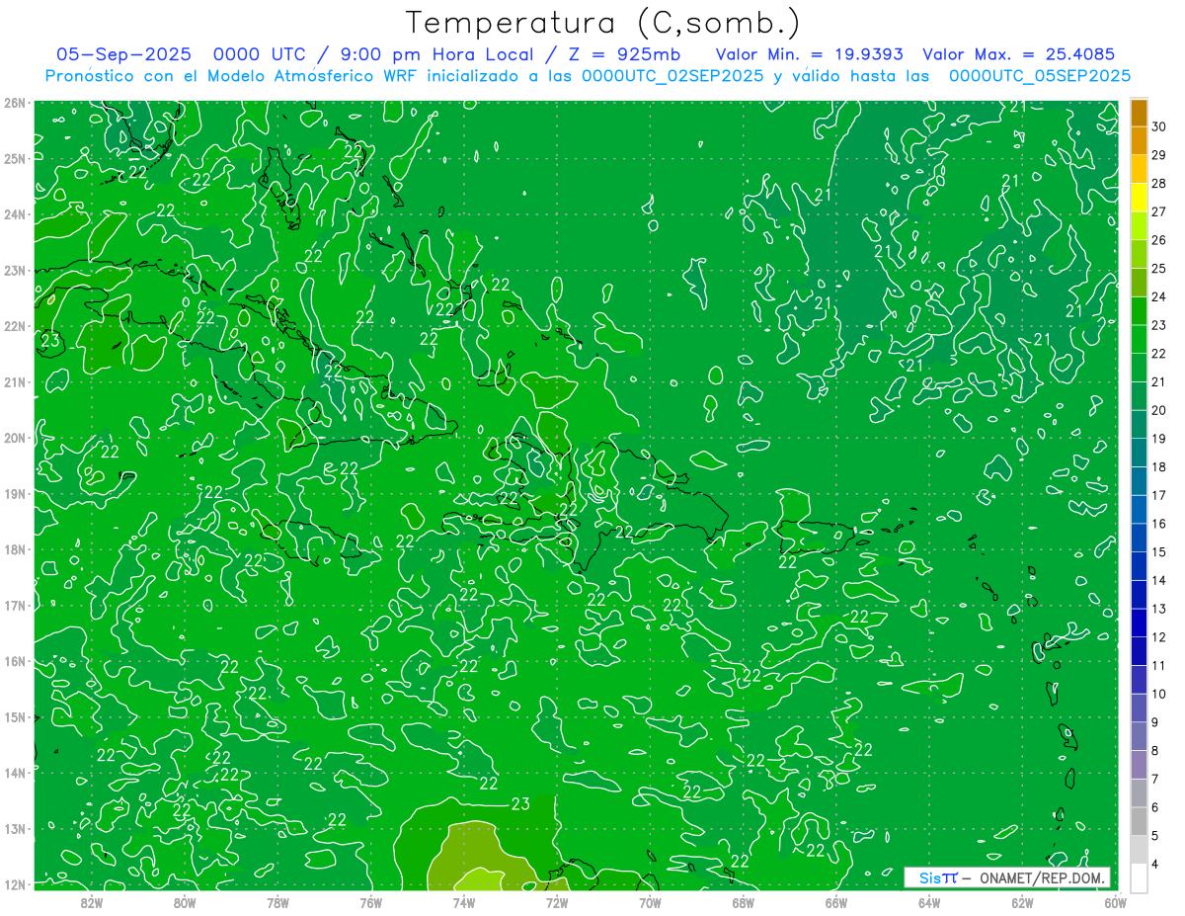This screenshot has width=1185, height=916.
Task: Click the '70W' longitude axis label
Action: pos(650,901)
